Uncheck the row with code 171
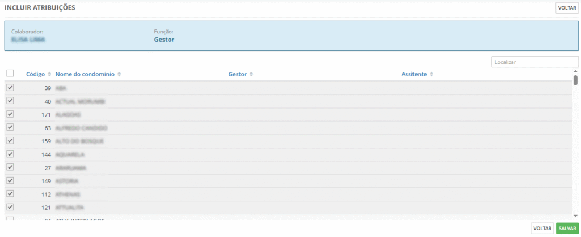Image resolution: width=581 pixels, height=237 pixels. [10, 114]
